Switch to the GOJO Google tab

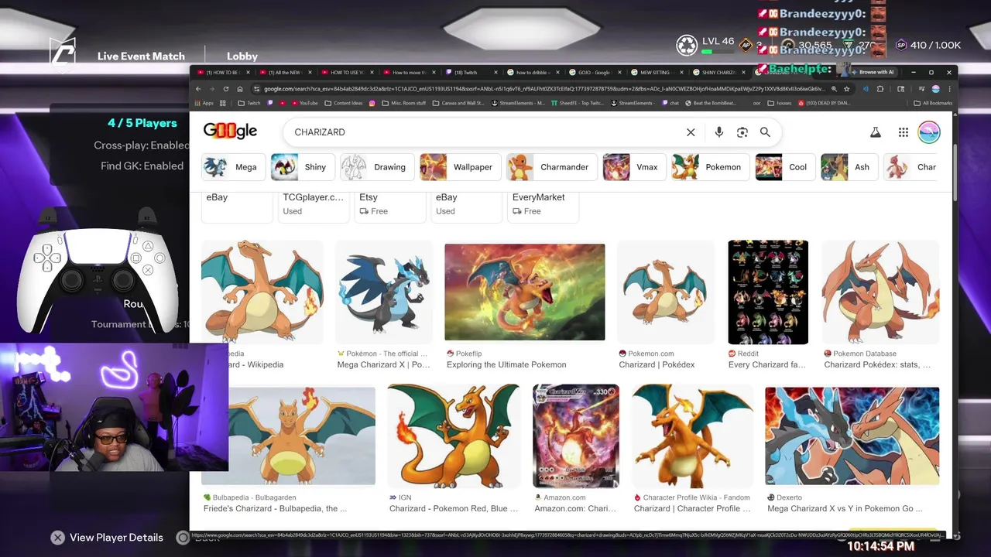tap(595, 73)
